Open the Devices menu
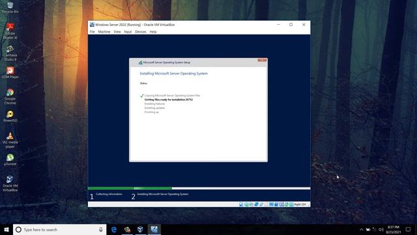This screenshot has width=417, height=235. [x=141, y=32]
